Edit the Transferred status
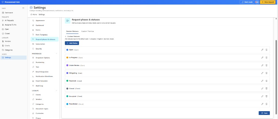Image resolution: width=278 pixels, height=119 pixels. 262,104
